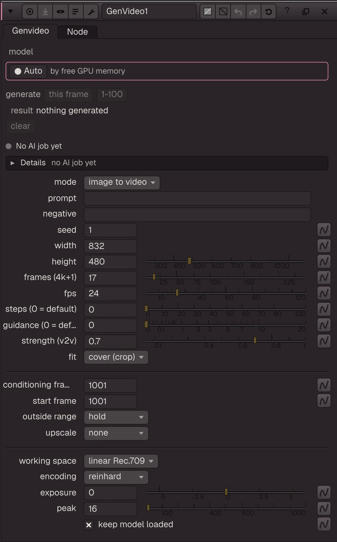Click the undo arrow icon
337x542 pixels.
(238, 12)
